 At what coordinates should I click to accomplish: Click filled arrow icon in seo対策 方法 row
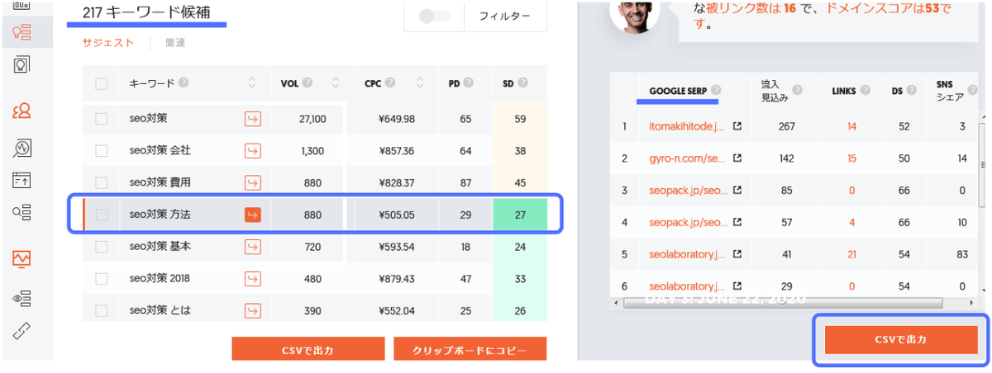click(x=252, y=215)
